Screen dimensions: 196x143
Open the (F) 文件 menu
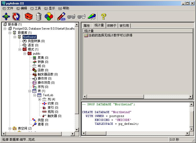tap(8, 8)
